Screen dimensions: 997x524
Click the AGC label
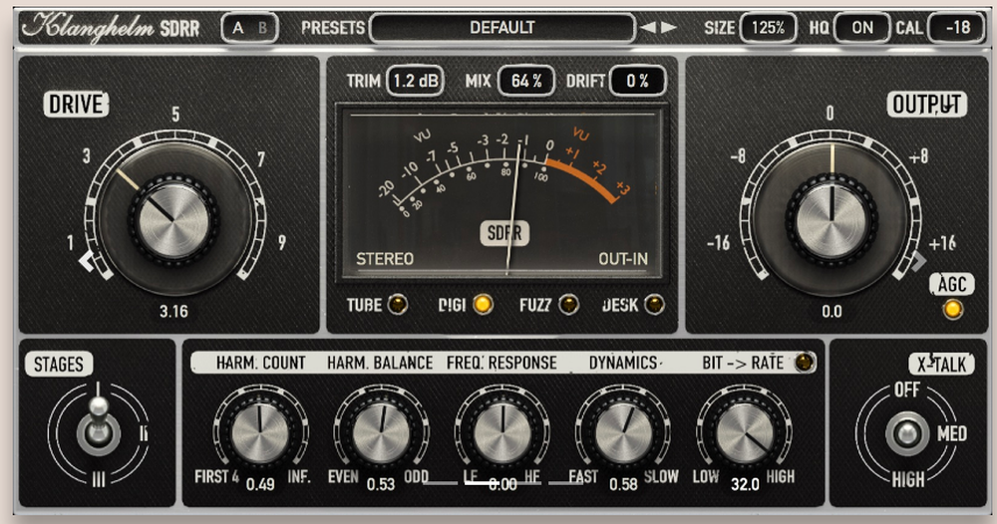[952, 285]
